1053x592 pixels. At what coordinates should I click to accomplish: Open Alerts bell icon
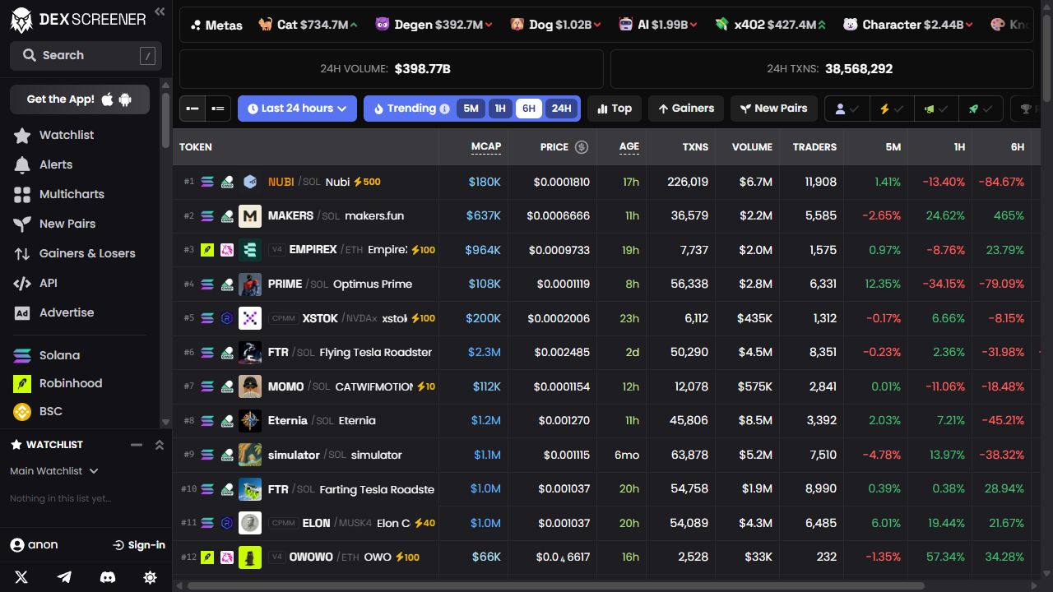point(22,164)
